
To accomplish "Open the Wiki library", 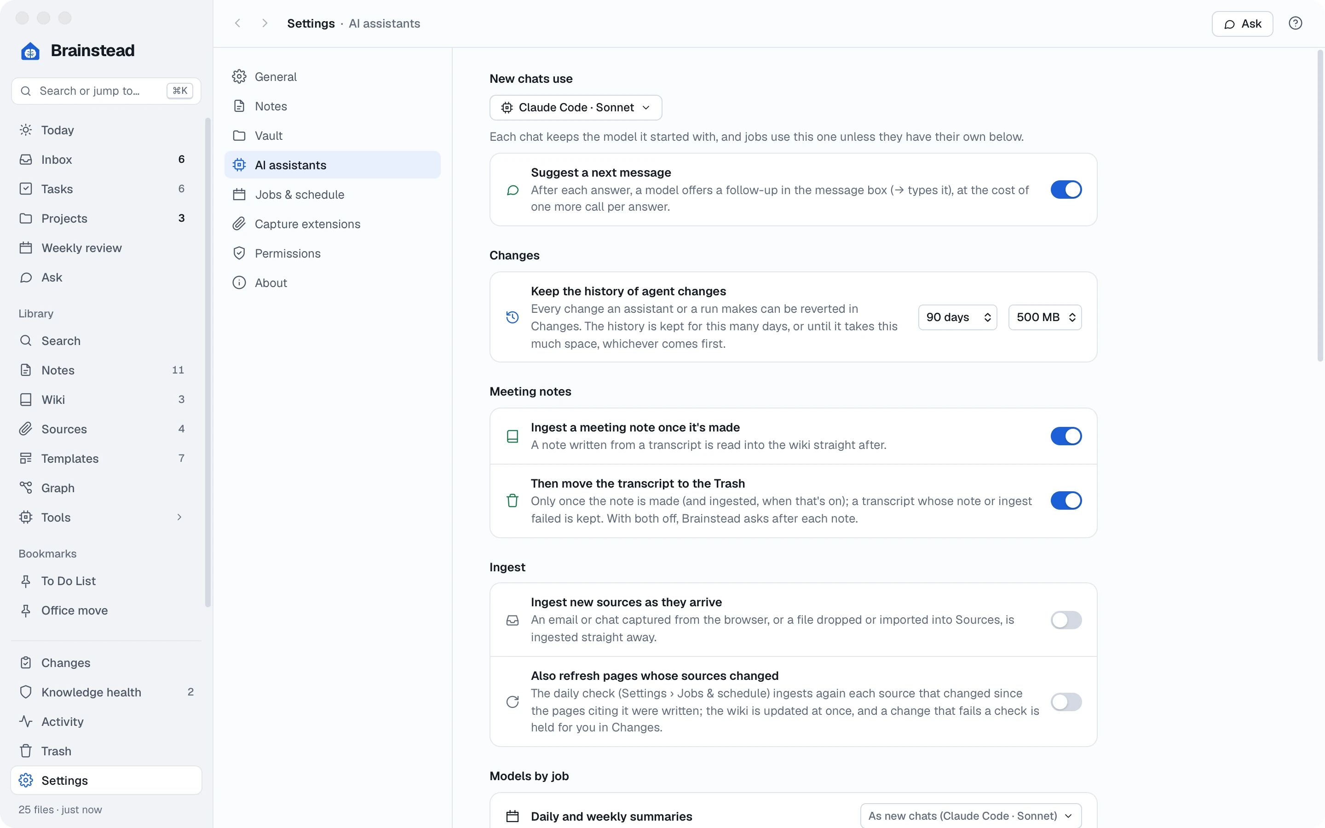I will tap(106, 399).
